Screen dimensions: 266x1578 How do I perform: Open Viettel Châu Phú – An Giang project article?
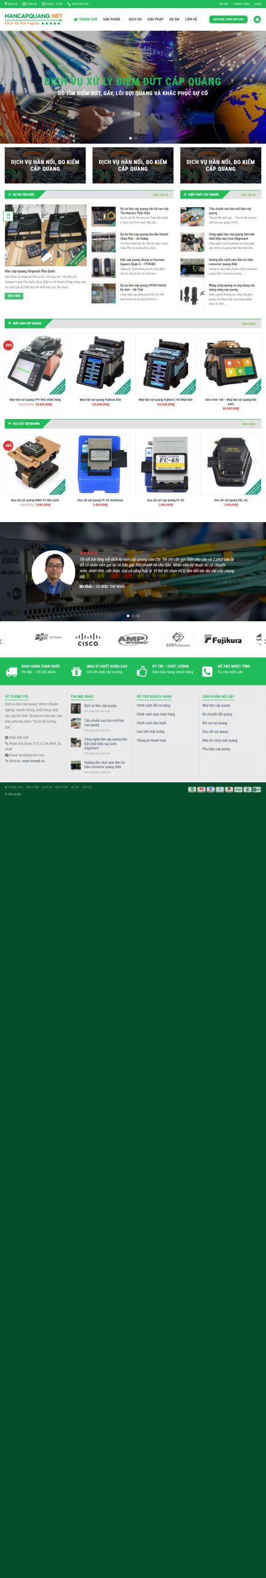[x=144, y=237]
